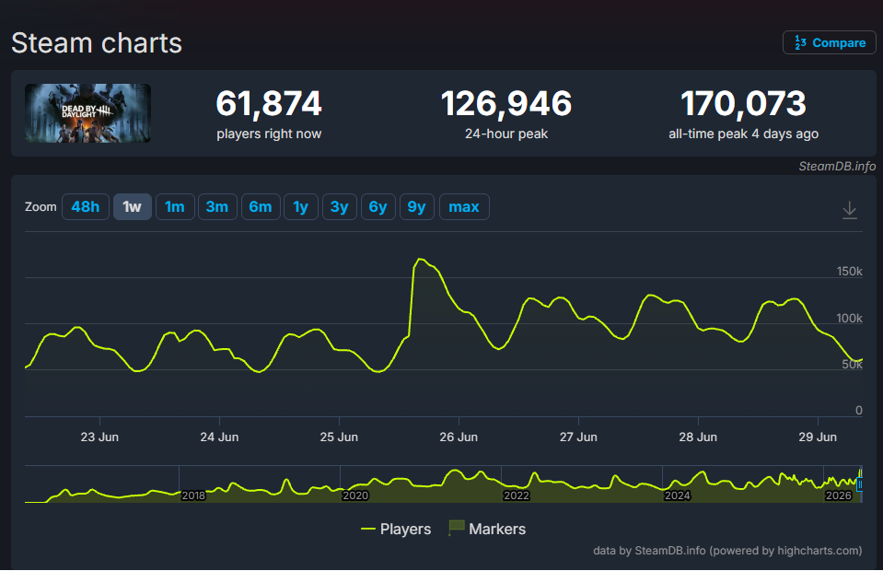The image size is (883, 571).
Task: Set zoom to 6y
Action: pyautogui.click(x=378, y=206)
